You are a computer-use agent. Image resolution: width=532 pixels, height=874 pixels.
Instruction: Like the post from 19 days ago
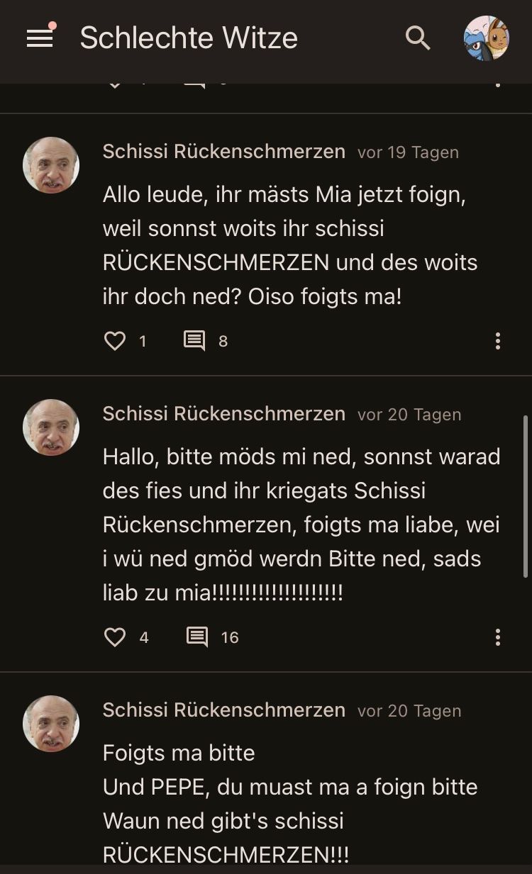click(x=115, y=341)
